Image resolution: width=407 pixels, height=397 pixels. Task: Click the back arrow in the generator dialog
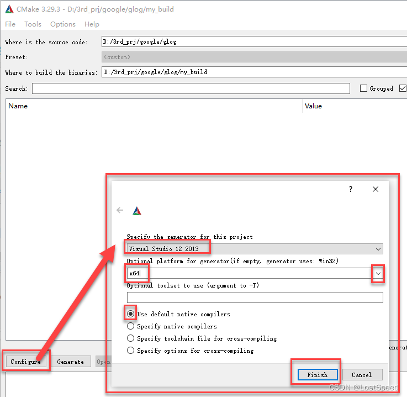coord(120,210)
